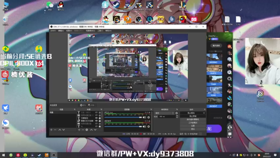Click the purple 匹配 match button
Screen dimensions: 280x158
[214, 129]
